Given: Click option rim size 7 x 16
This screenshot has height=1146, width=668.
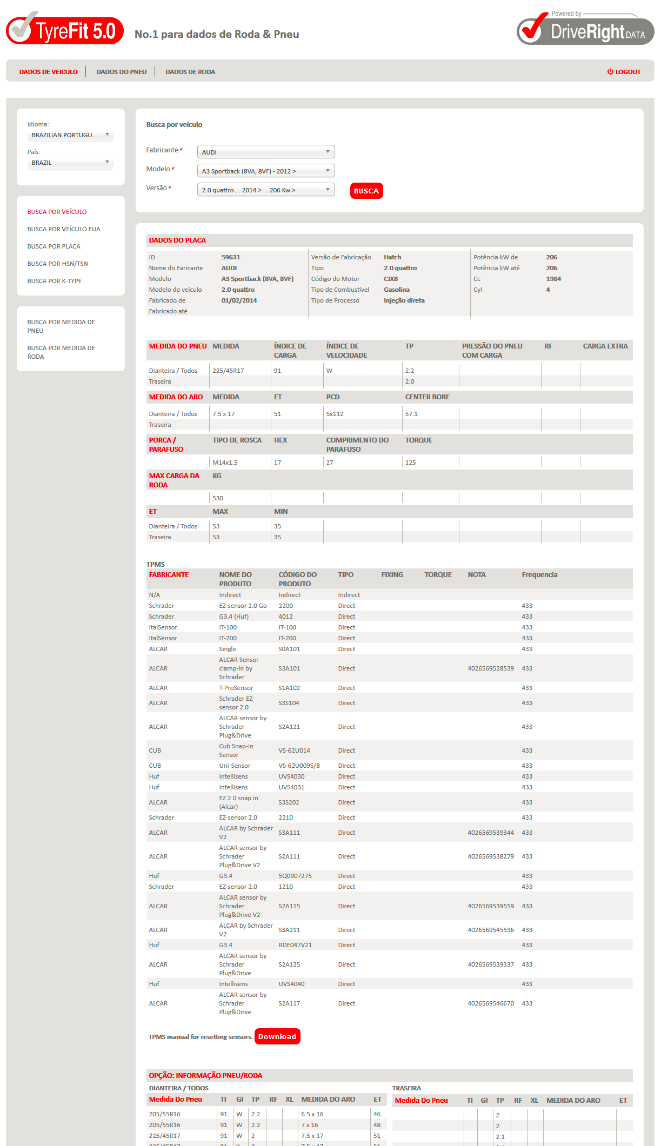Looking at the screenshot, I should pos(310,1125).
